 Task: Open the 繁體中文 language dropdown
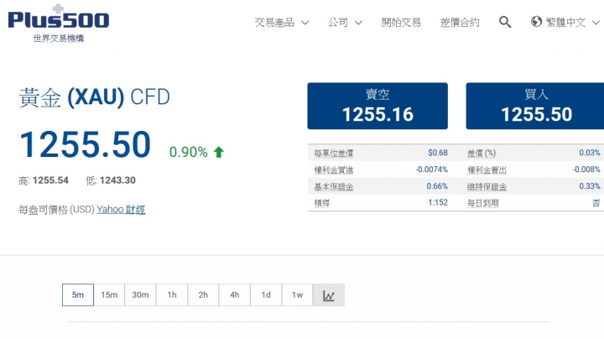(565, 23)
